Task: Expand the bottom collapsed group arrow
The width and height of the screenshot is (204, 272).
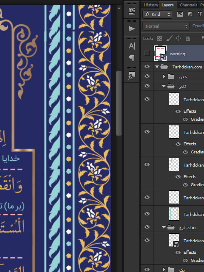Action: [164, 269]
